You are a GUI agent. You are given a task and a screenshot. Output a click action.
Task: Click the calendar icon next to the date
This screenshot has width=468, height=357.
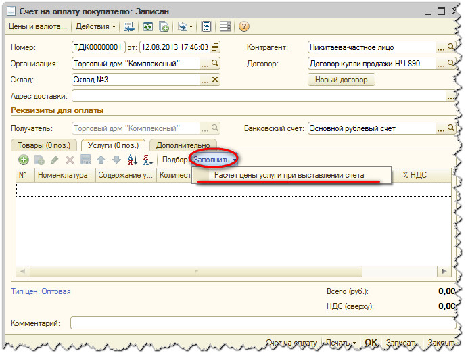[x=215, y=47]
